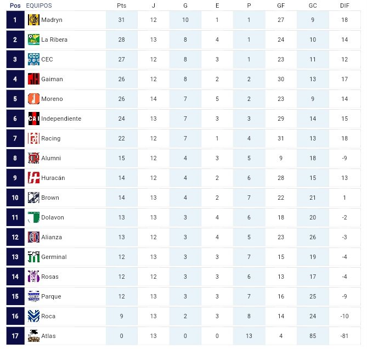367x349 pixels.
Task: Click the CAI Independiente logo
Action: point(33,119)
